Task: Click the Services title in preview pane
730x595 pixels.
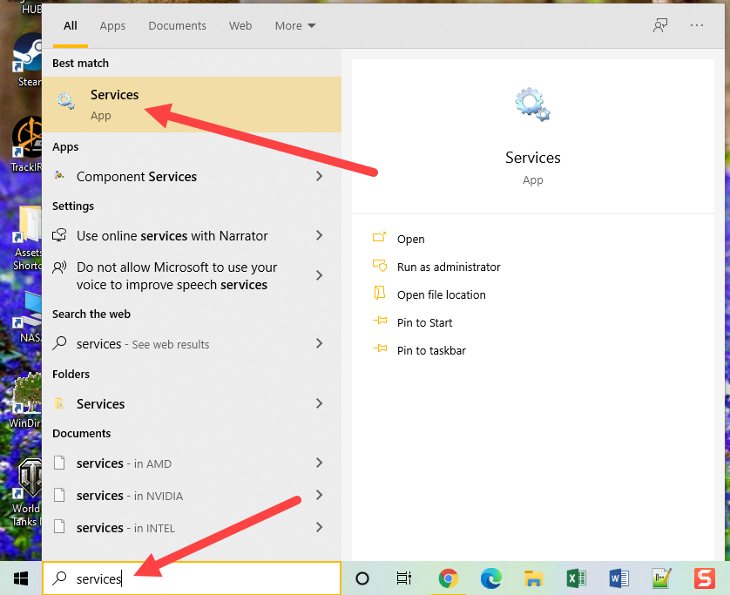Action: click(x=532, y=158)
